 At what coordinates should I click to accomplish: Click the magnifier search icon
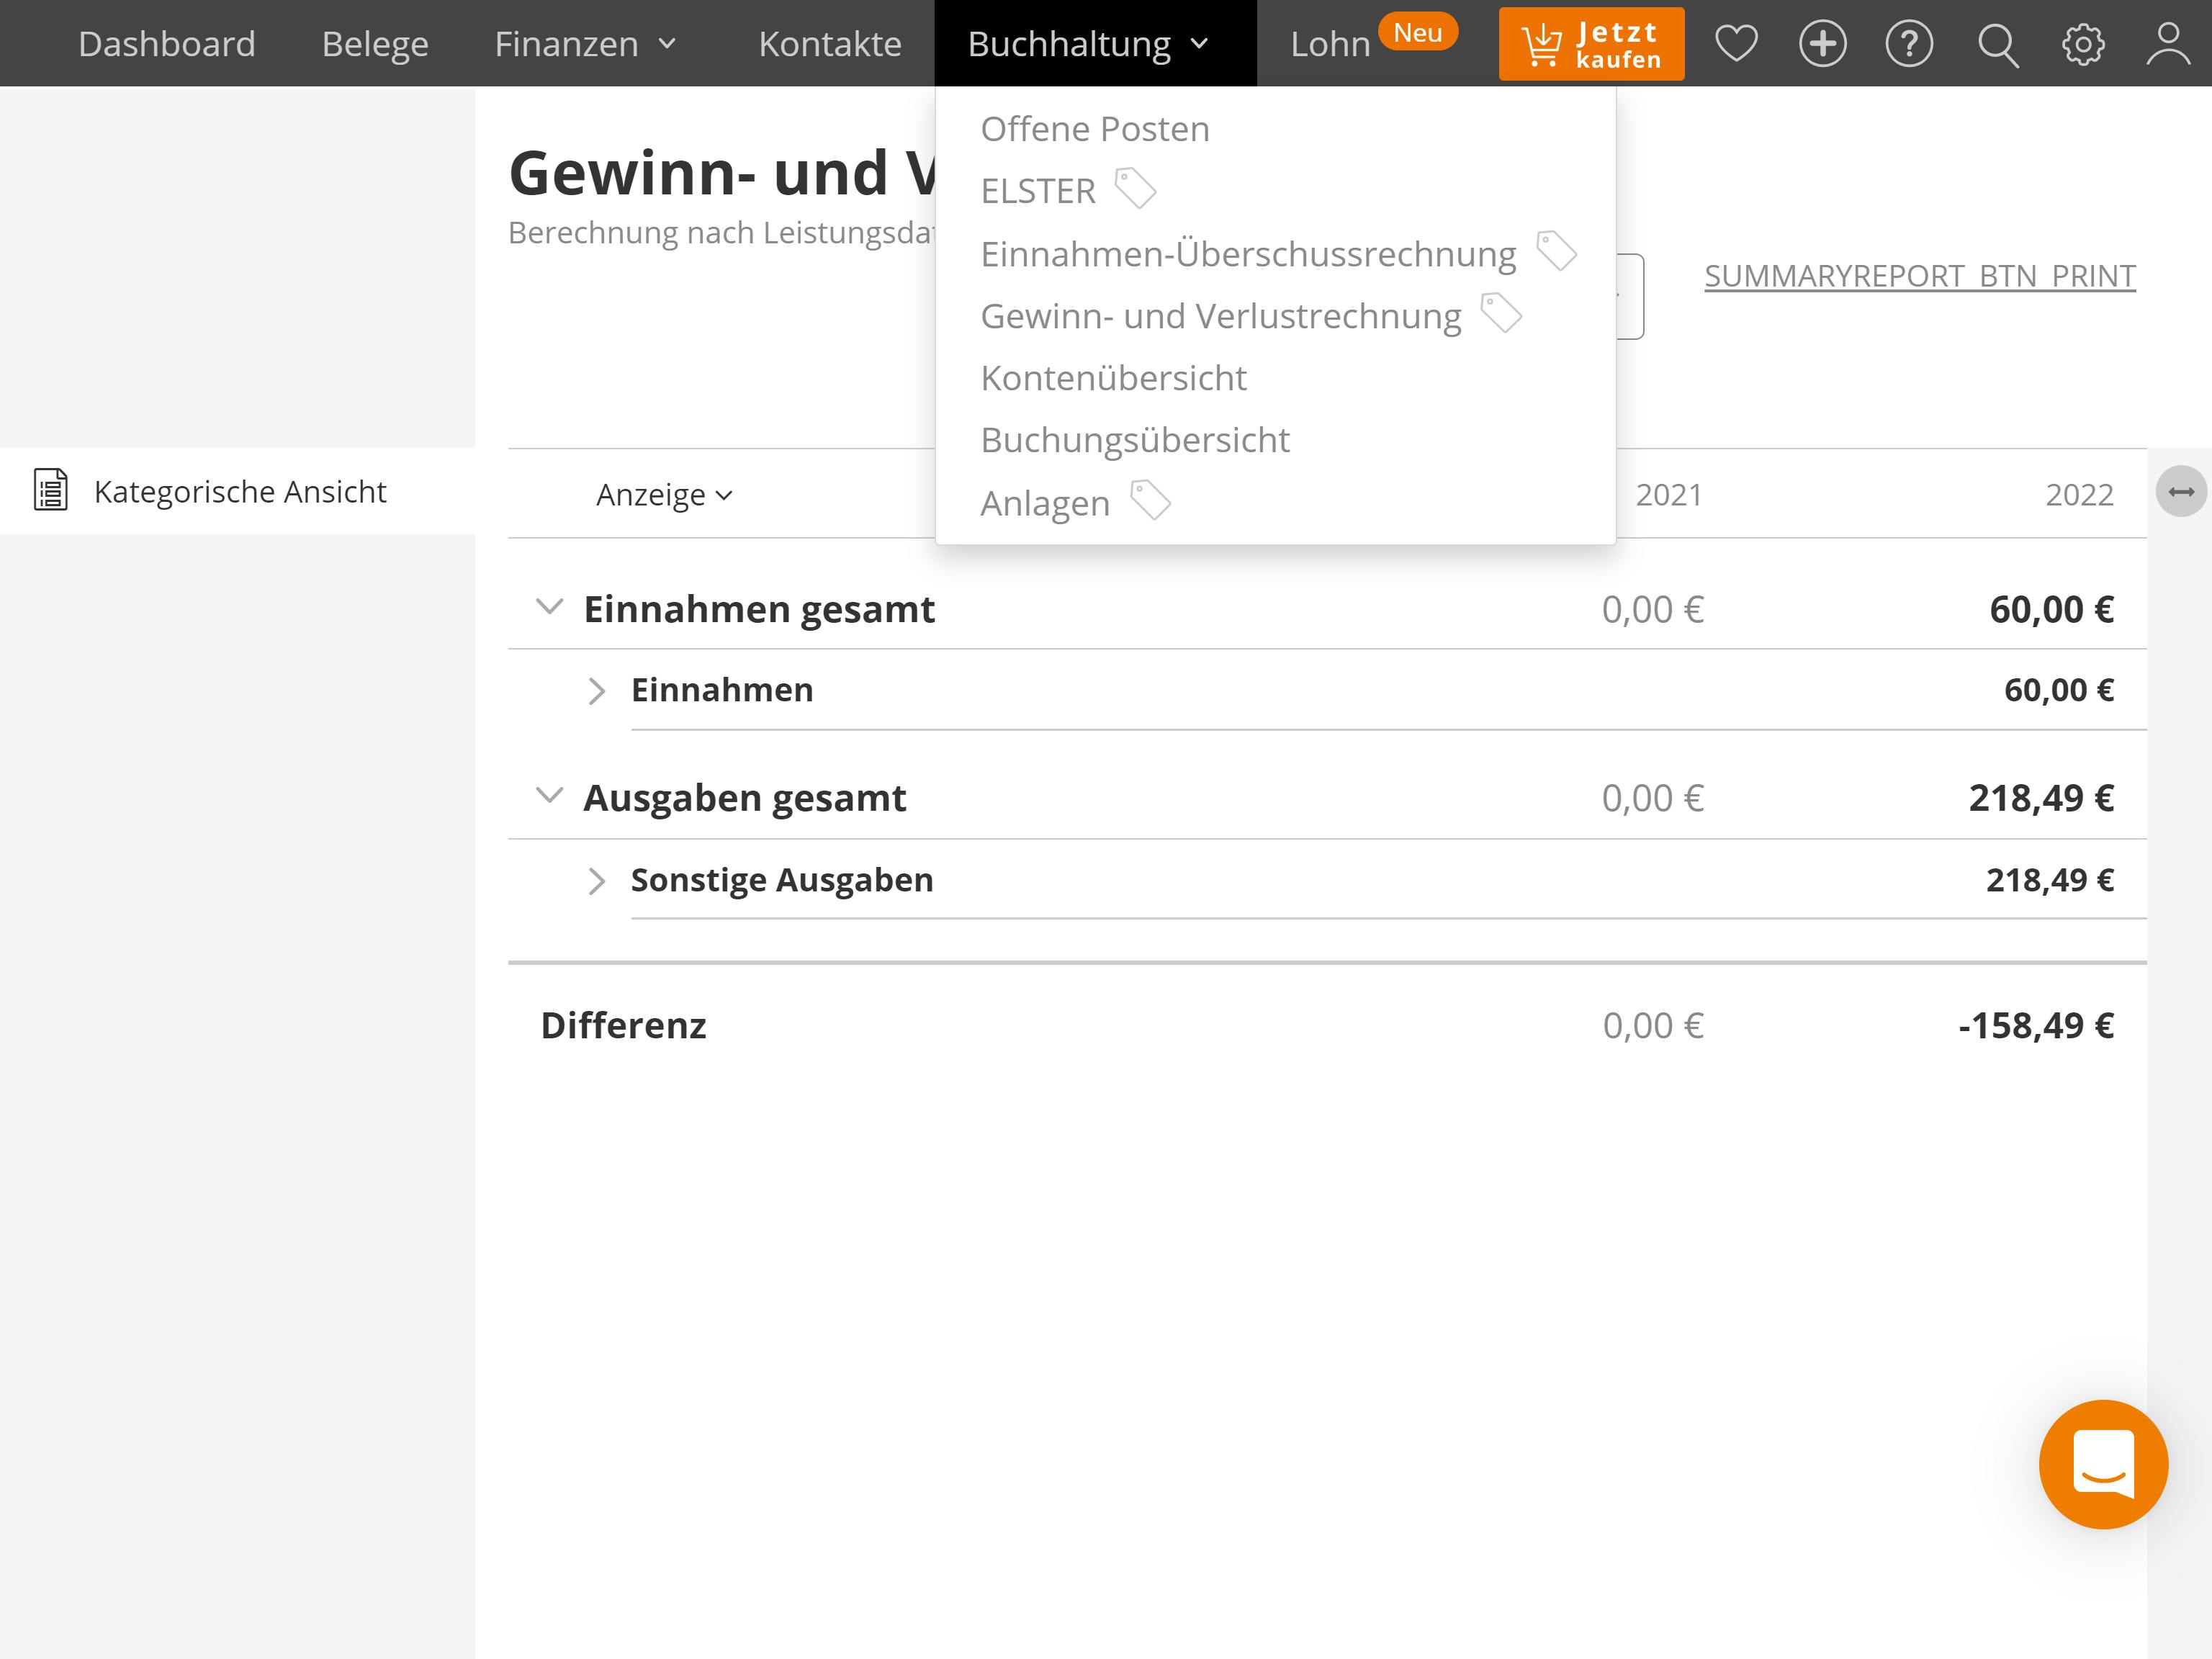tap(1997, 45)
